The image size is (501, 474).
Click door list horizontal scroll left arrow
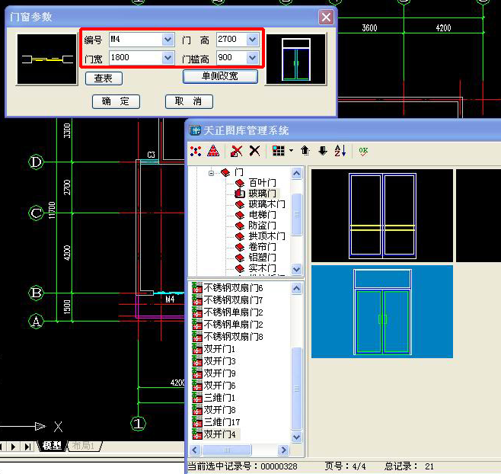(x=195, y=450)
